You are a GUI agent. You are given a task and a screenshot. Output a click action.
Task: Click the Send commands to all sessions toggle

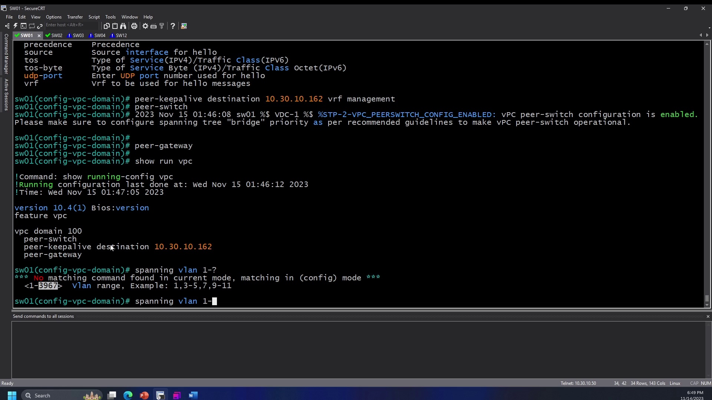43,317
